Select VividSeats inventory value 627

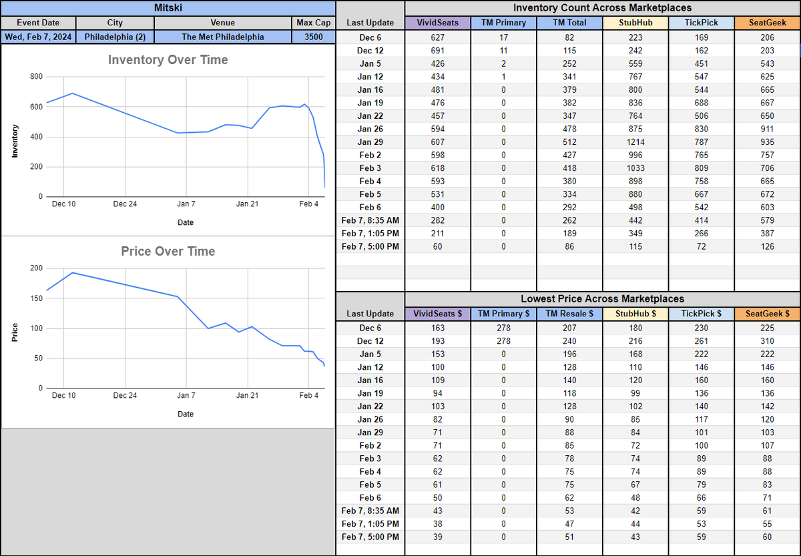click(437, 38)
